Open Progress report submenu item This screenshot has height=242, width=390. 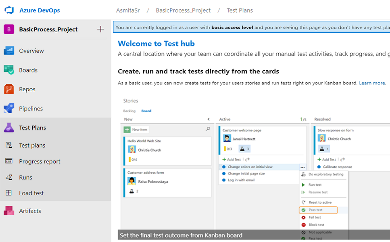[40, 161]
